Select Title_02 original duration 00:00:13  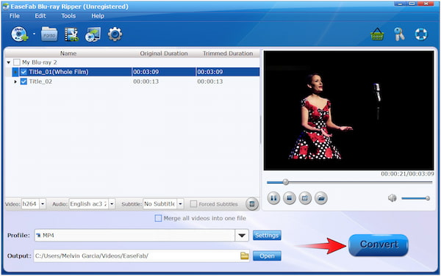[x=146, y=81]
